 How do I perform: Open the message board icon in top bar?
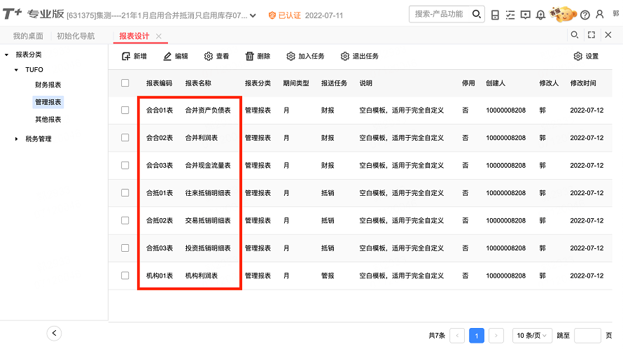coord(525,15)
